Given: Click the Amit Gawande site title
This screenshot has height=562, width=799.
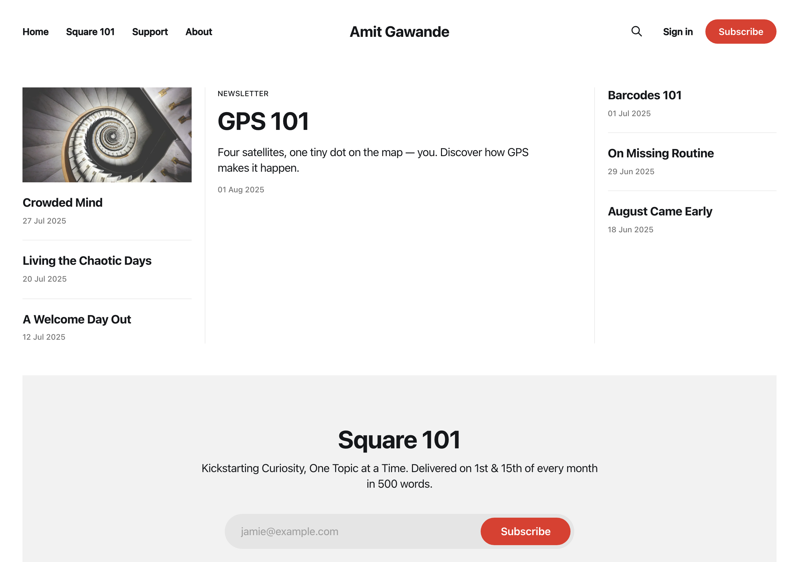Looking at the screenshot, I should [399, 32].
